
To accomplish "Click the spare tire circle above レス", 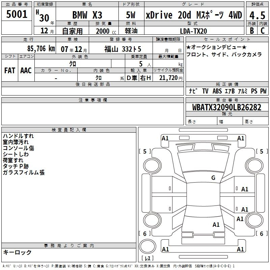I will (147, 246).
